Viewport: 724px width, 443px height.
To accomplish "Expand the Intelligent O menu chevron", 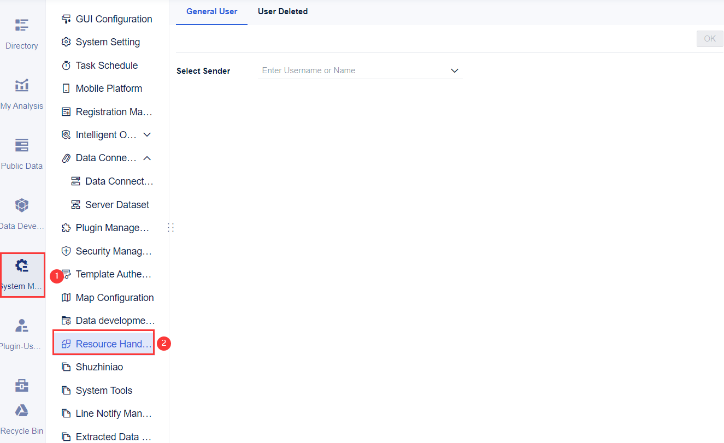I will tap(146, 134).
